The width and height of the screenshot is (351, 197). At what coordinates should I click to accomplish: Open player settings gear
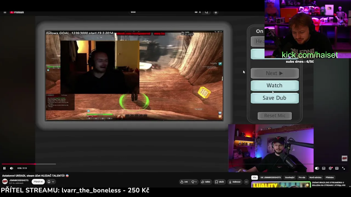click(x=330, y=168)
